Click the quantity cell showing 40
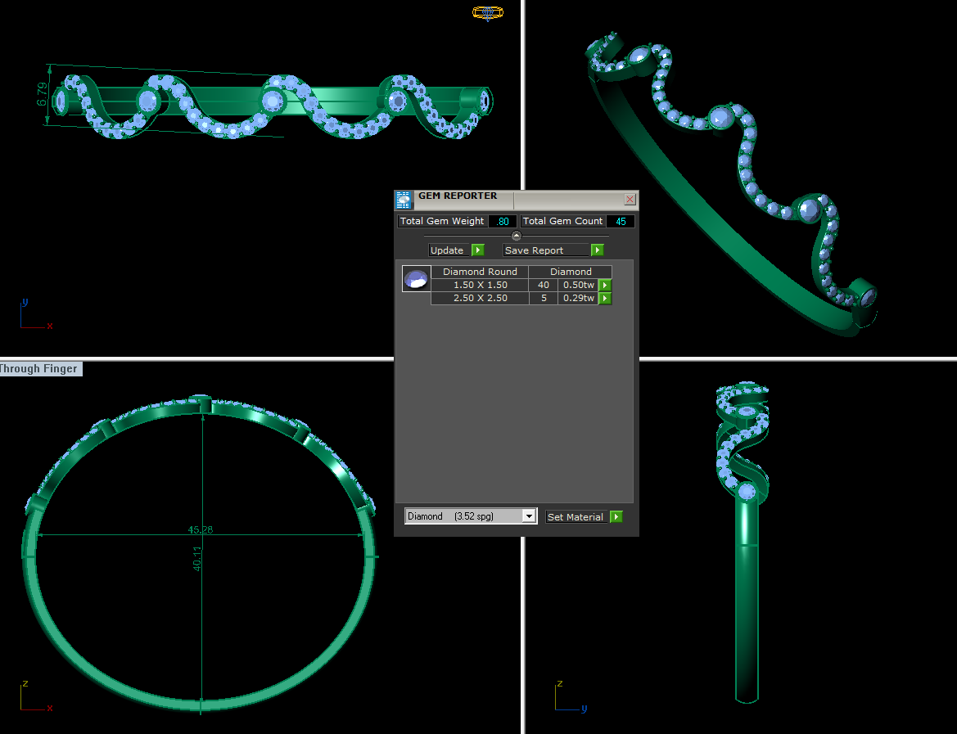The image size is (957, 734). [544, 285]
